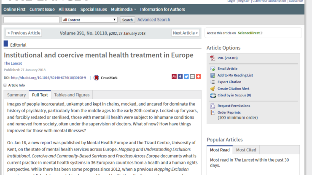This screenshot has width=312, height=175.
Task: Focus the search text field
Action: point(32,20)
